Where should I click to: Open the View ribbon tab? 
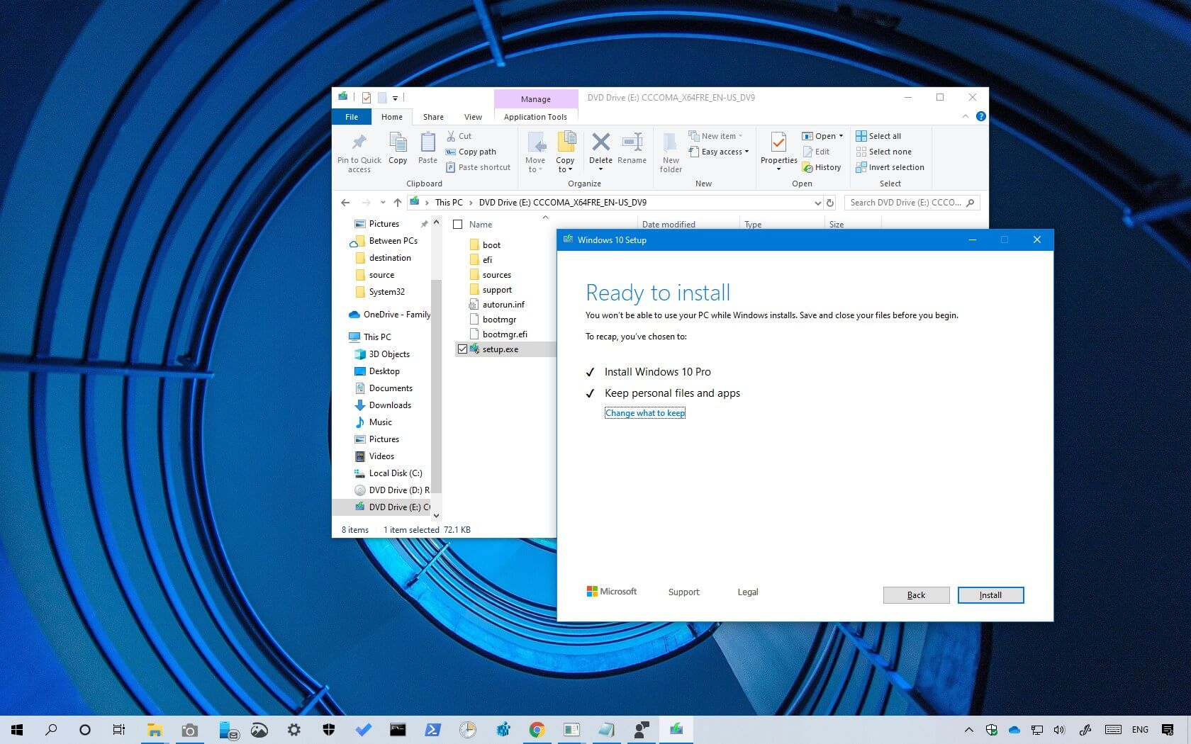[x=473, y=117]
